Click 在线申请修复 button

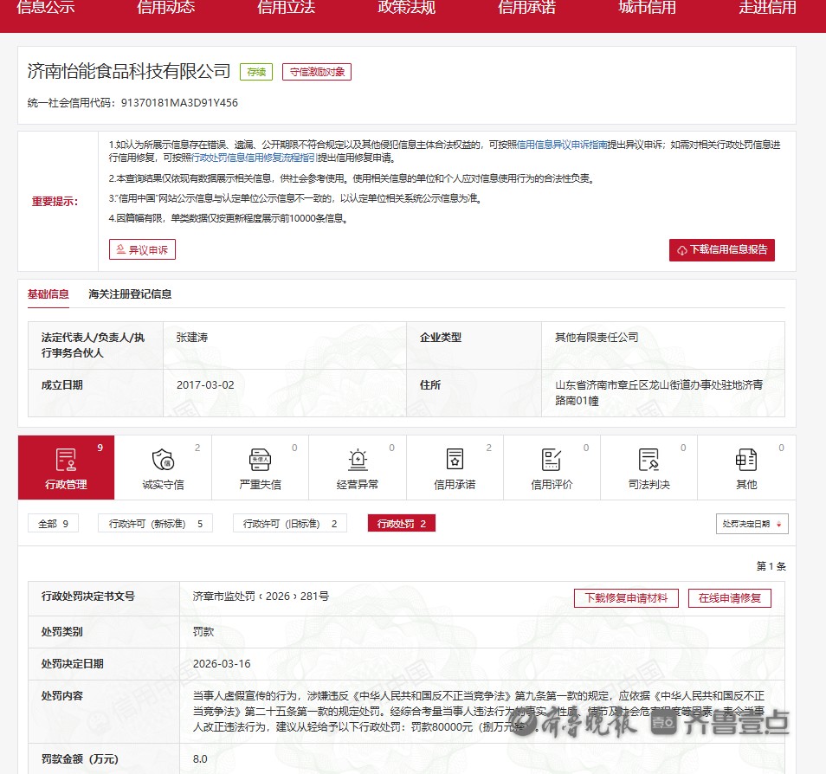click(729, 598)
